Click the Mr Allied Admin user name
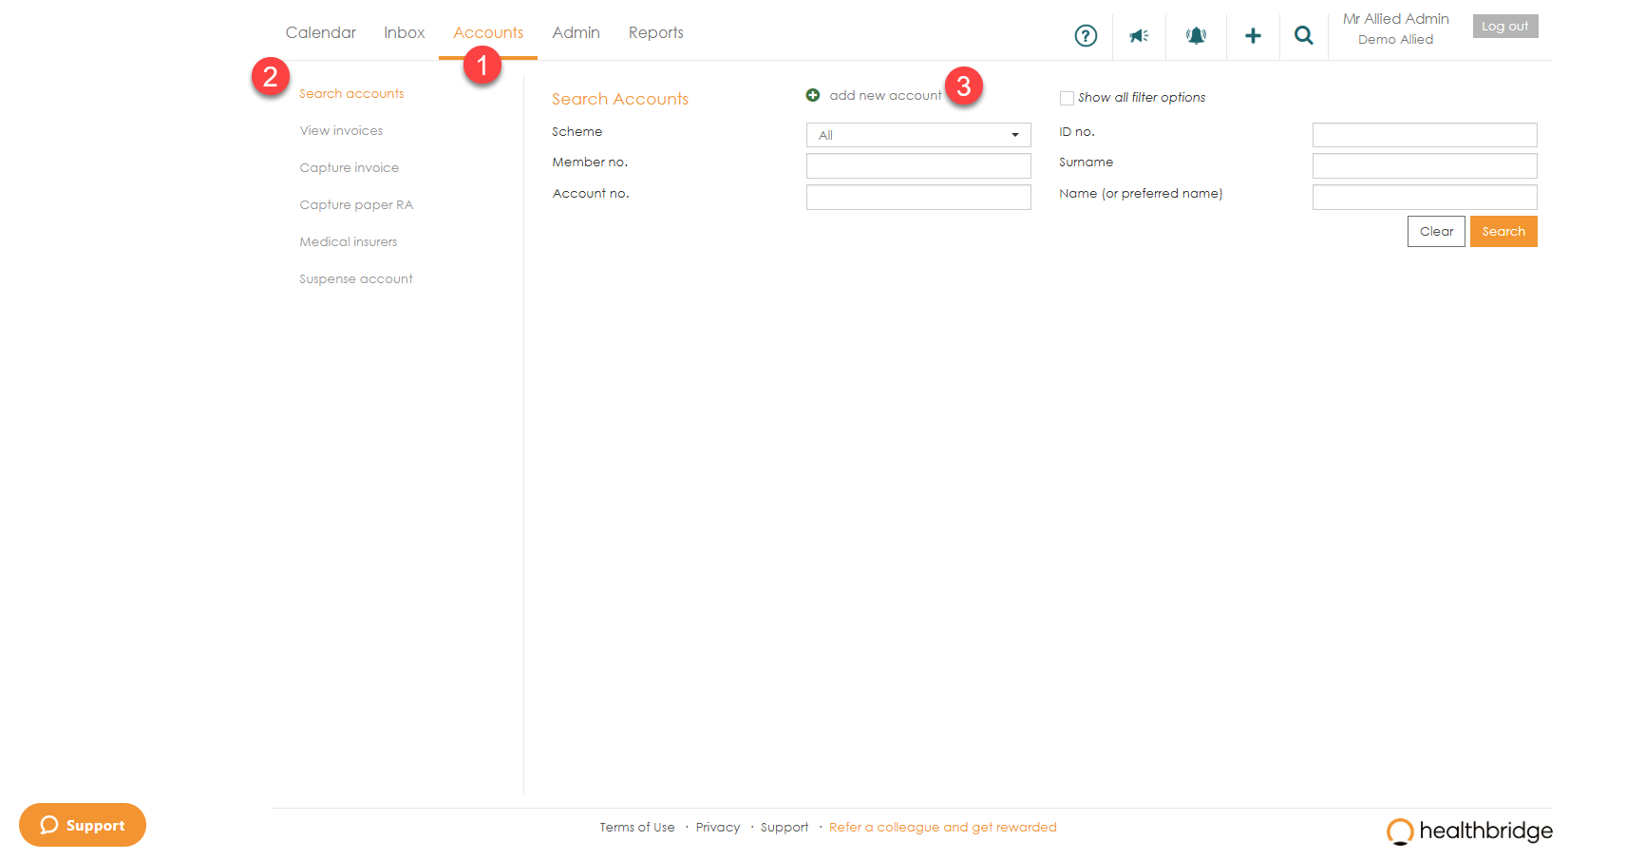1645x860 pixels. (1396, 19)
